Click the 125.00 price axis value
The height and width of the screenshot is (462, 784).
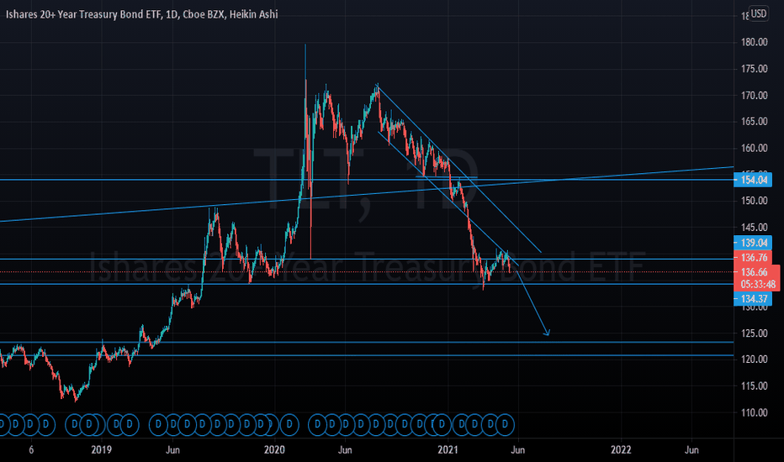pyautogui.click(x=754, y=333)
